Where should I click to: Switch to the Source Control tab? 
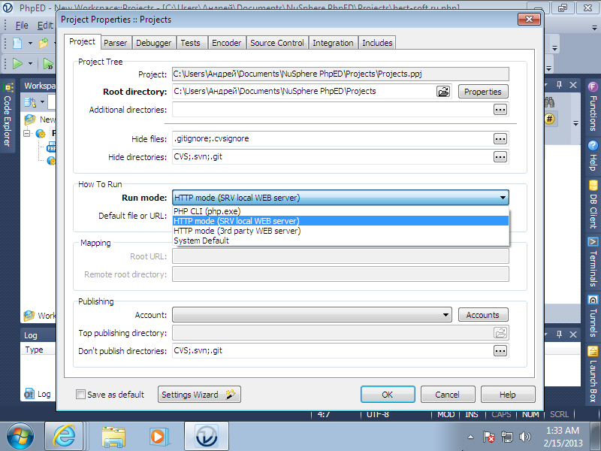pos(277,43)
